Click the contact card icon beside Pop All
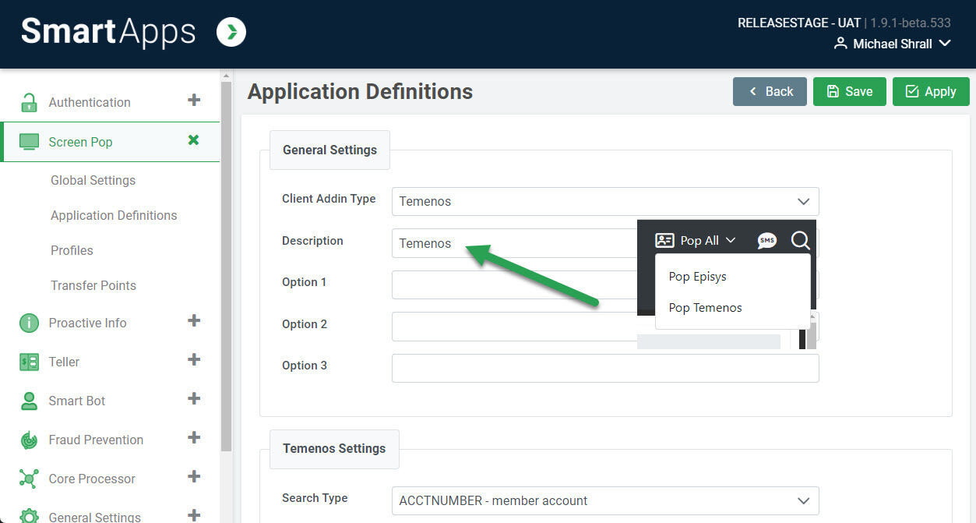 [664, 240]
